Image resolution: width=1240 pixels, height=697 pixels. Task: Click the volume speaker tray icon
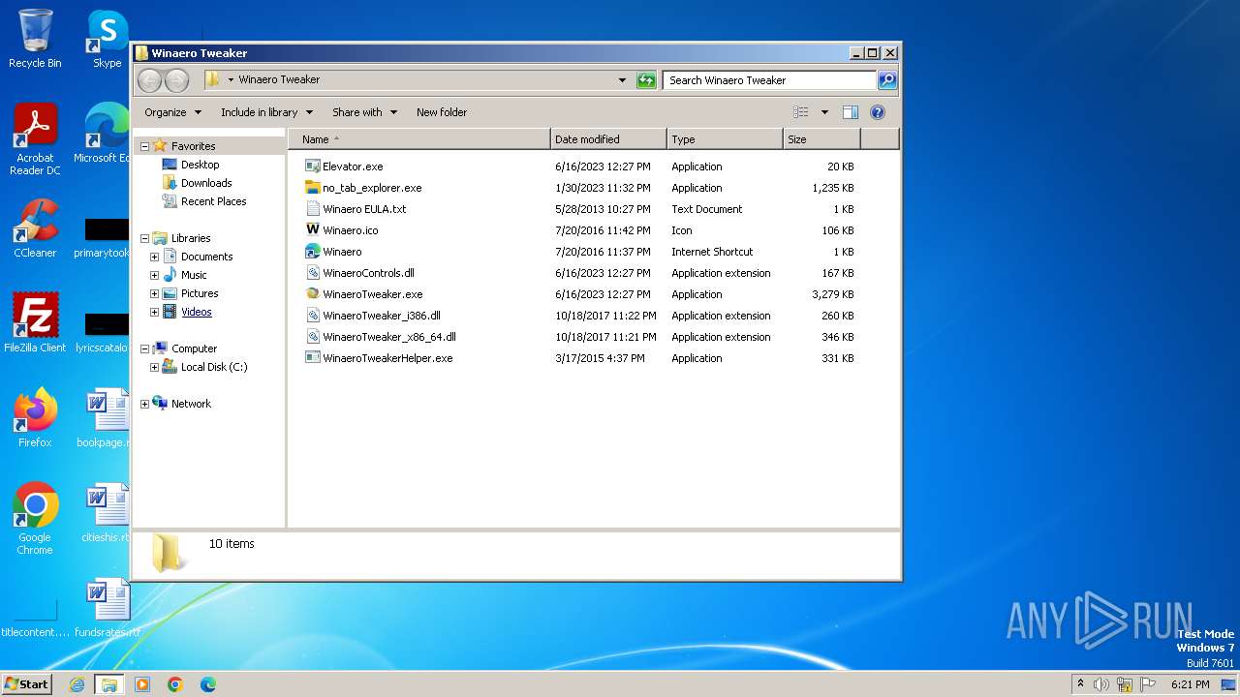pyautogui.click(x=1101, y=684)
